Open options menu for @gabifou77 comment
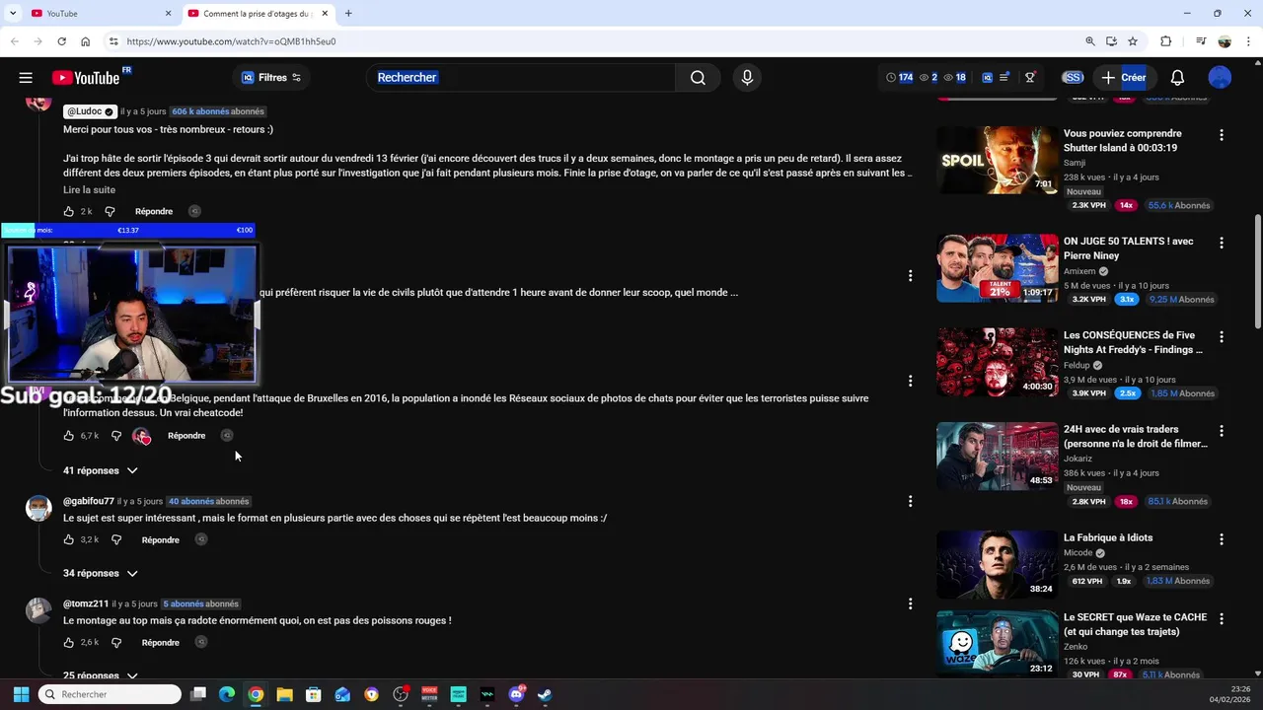The width and height of the screenshot is (1263, 710). (910, 502)
